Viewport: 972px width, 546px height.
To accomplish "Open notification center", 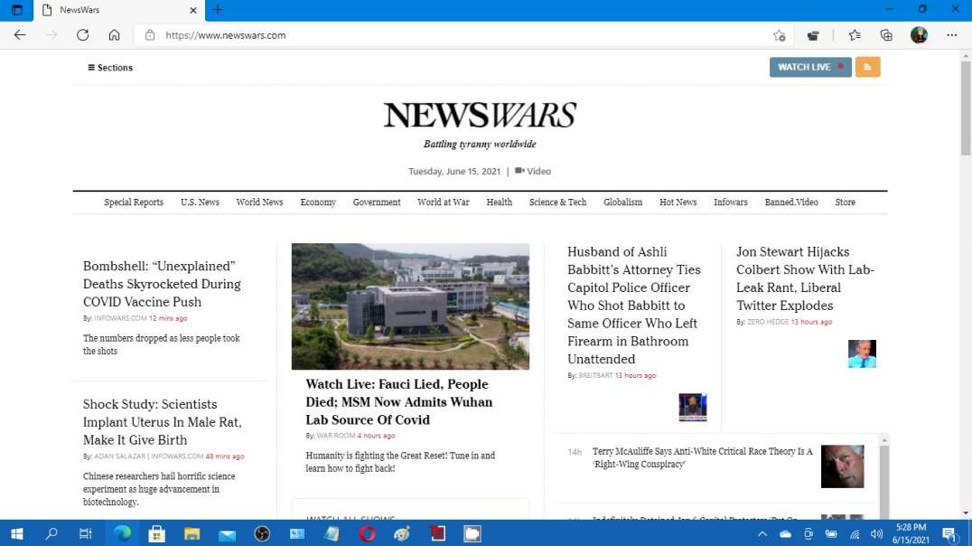I will [949, 533].
